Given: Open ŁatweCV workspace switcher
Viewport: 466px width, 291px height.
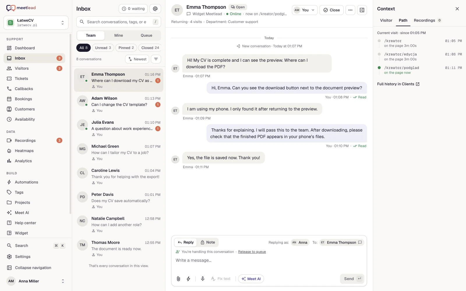Looking at the screenshot, I should pos(36,23).
